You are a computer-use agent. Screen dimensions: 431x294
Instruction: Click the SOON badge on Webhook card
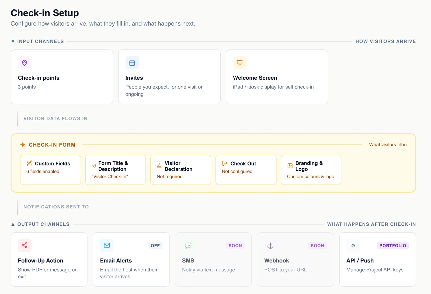(x=317, y=246)
